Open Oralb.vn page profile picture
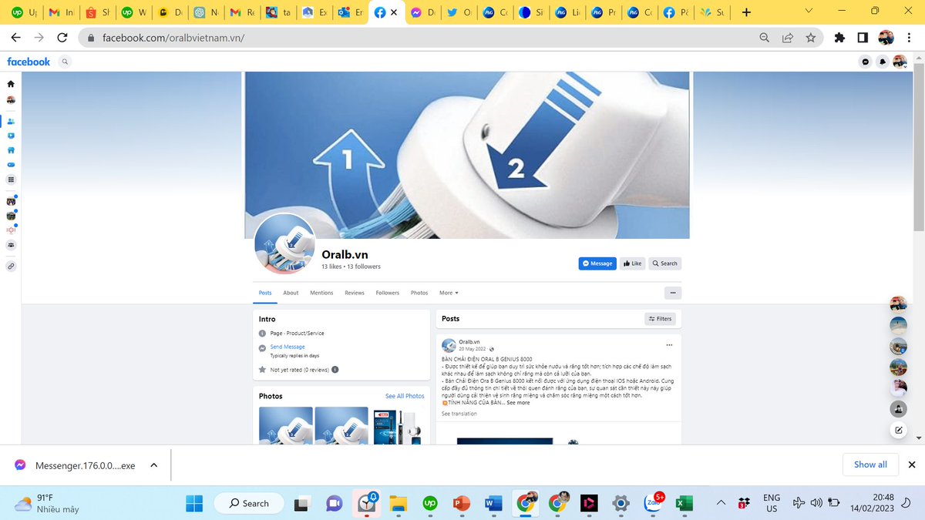 coord(284,244)
